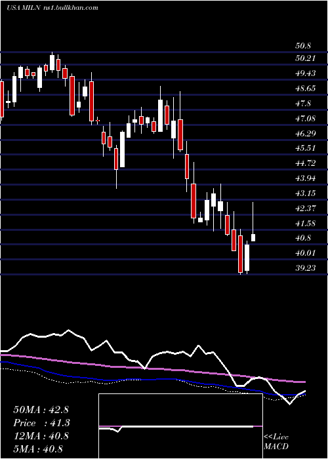Screen dimensions: 328x459
Task: Click the 40.8 price axis label
Action: 303,238
